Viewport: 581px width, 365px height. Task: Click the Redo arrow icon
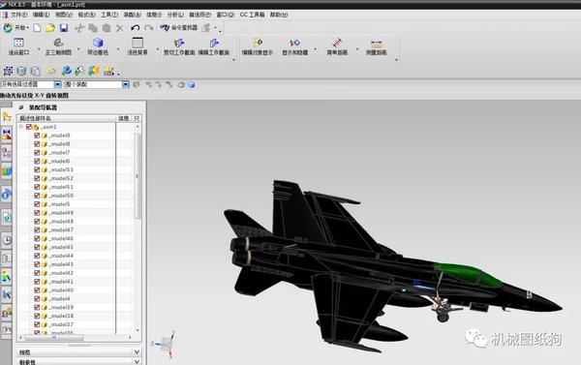click(148, 28)
